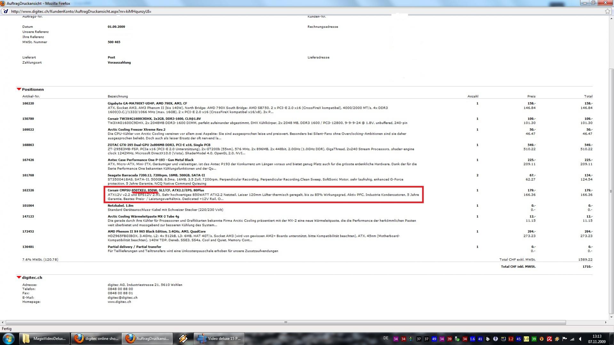Select Partial delivery / Partial transfer title
The image size is (614, 345).
[134, 247]
